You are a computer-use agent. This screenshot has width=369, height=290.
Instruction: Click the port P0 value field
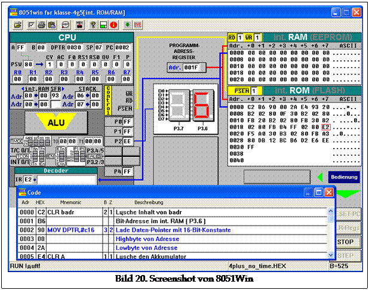127,122
